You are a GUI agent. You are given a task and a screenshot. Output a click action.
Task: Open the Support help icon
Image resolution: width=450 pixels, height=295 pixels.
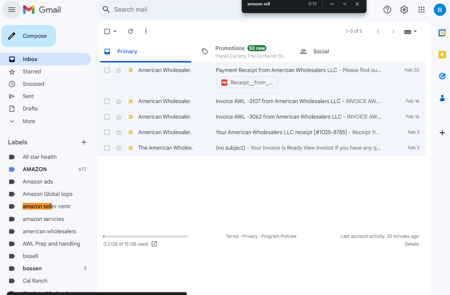pos(387,10)
